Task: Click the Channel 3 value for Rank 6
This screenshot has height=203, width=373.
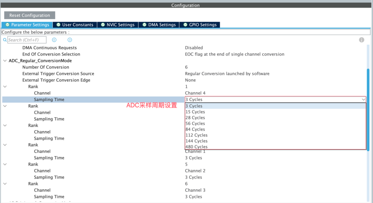Action: (195, 190)
